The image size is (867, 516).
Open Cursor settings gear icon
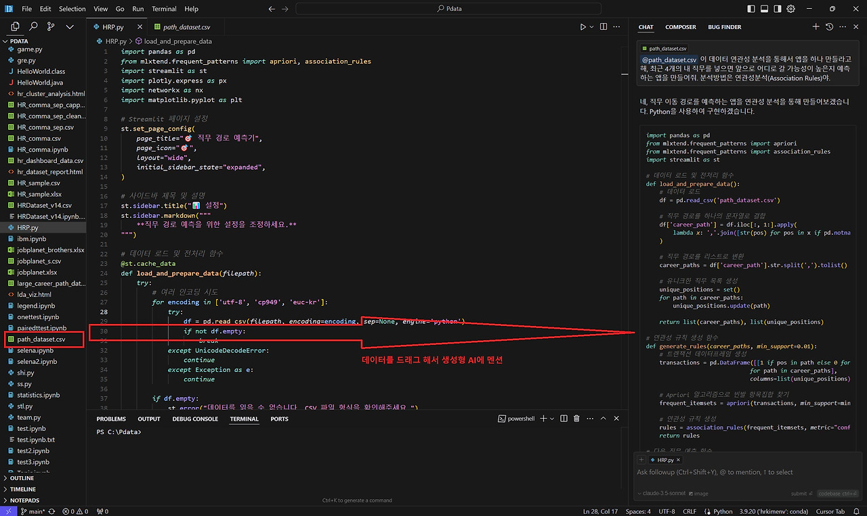[x=791, y=9]
